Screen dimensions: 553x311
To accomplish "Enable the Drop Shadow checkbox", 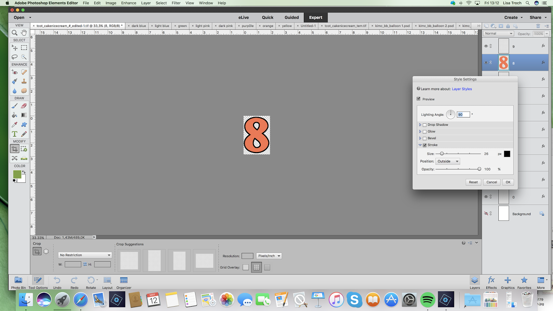I will tap(425, 125).
